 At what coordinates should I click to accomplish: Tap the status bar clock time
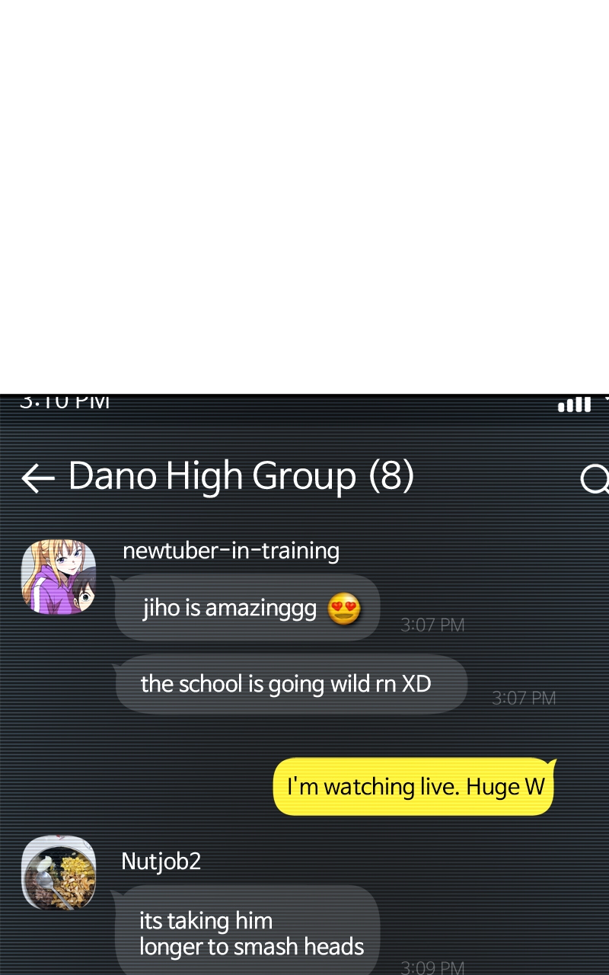[x=65, y=401]
